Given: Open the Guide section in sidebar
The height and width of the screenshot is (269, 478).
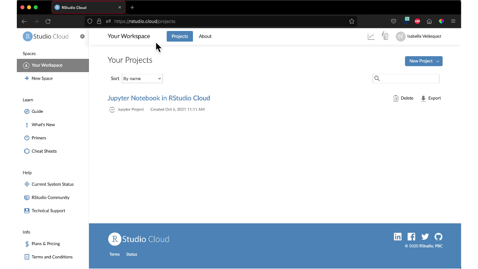Looking at the screenshot, I should (38, 111).
